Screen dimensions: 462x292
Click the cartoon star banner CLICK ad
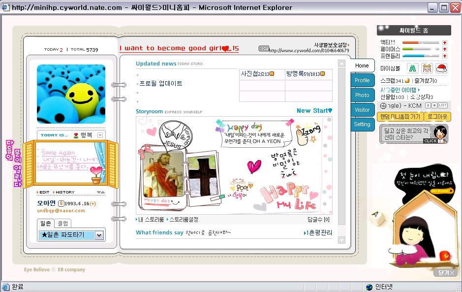(414, 134)
